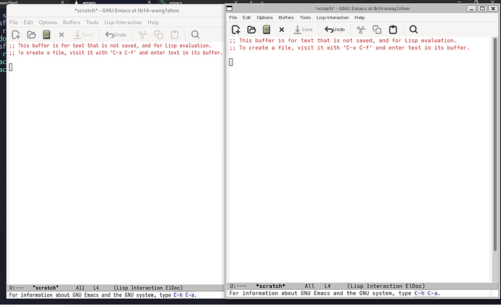The height and width of the screenshot is (305, 501).
Task: Open Lisp-Interaction menu in left Emacs window
Action: (x=123, y=23)
